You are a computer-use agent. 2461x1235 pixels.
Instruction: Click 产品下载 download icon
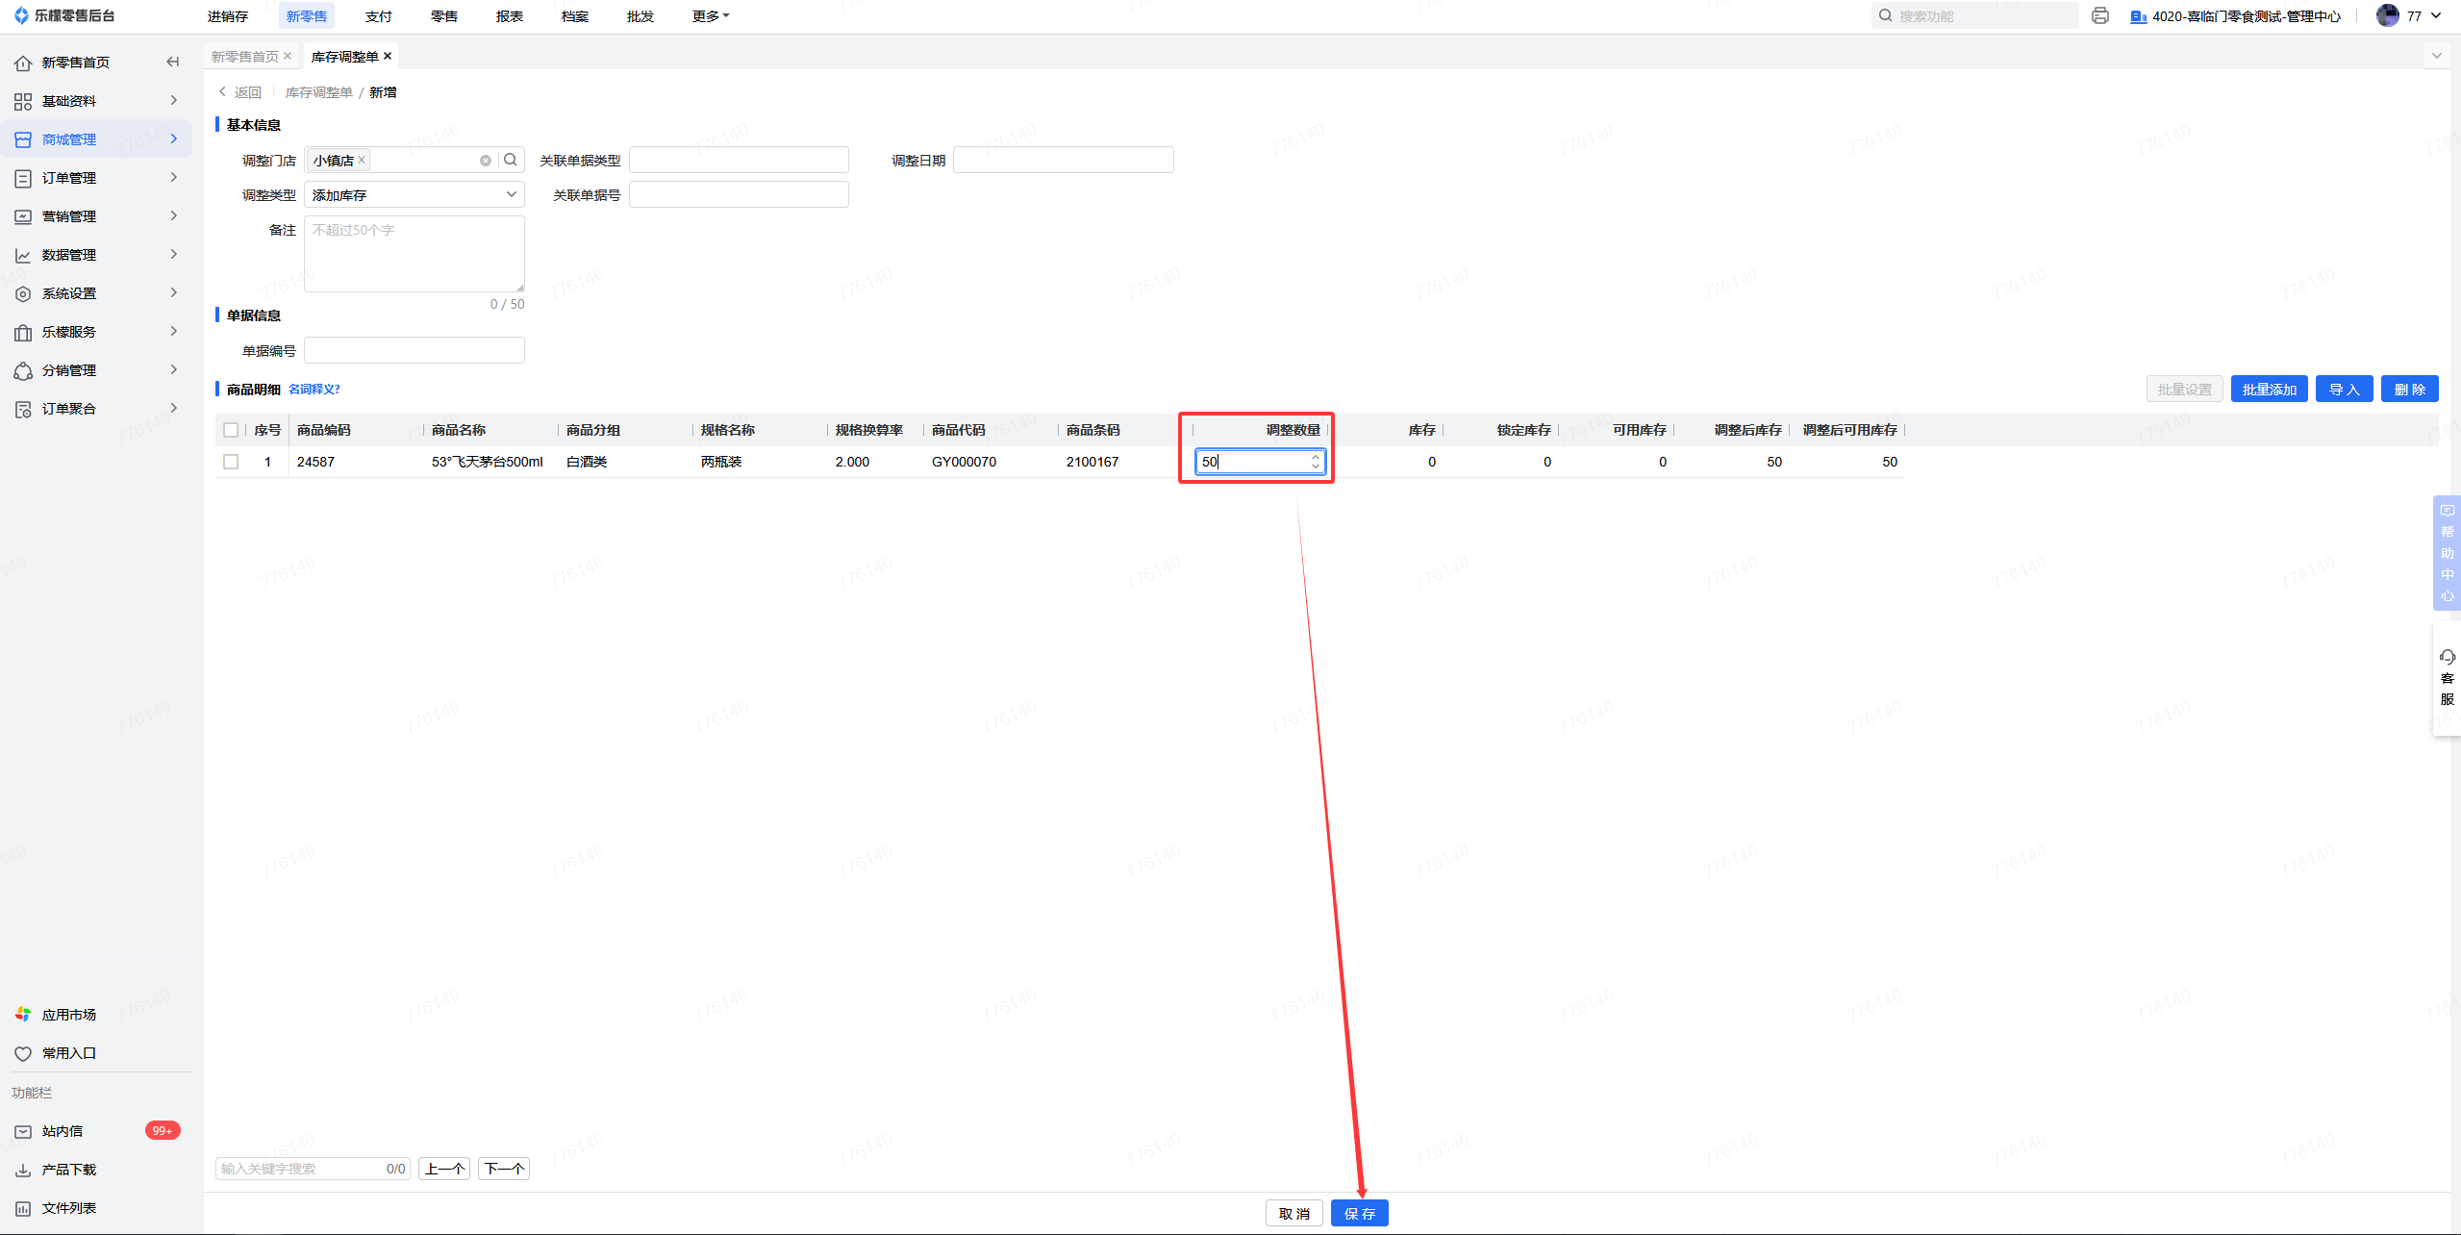click(x=23, y=1170)
